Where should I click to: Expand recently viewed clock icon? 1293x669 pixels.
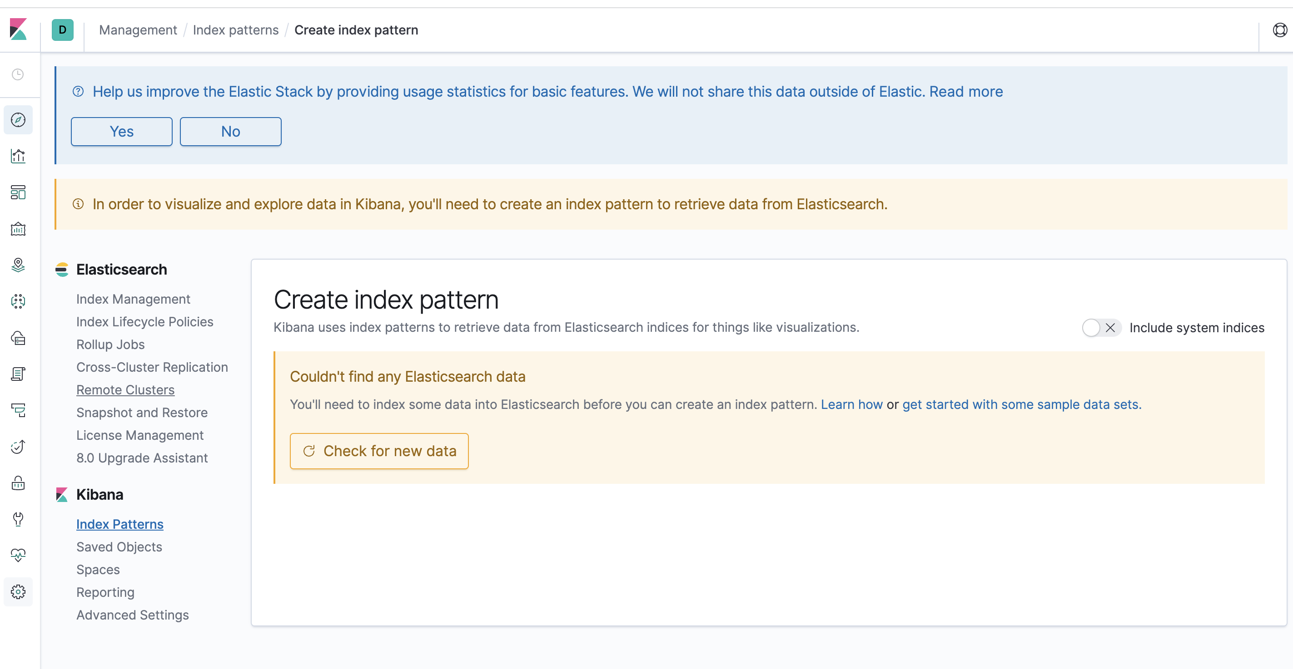click(x=18, y=75)
